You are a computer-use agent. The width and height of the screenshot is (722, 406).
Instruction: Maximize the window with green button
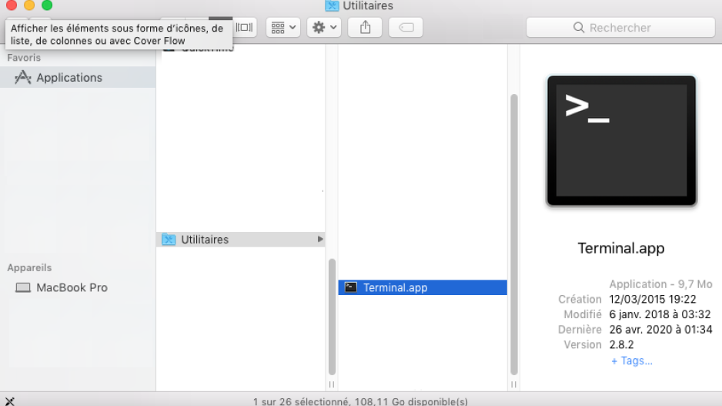pyautogui.click(x=47, y=5)
